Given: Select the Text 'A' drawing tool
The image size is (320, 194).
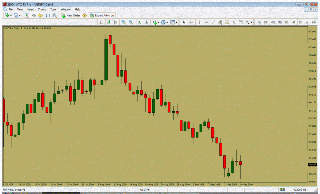Looking at the screenshot, I should [x=234, y=22].
